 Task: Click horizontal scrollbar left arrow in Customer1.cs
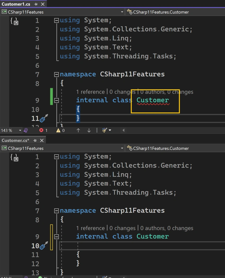pos(123,130)
